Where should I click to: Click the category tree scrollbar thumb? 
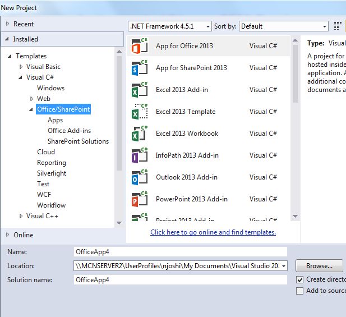pyautogui.click(x=119, y=113)
